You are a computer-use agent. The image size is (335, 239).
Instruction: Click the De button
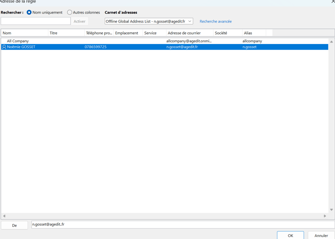coord(14,225)
